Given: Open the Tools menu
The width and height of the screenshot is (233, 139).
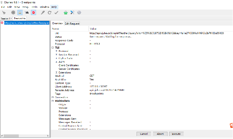Looking at the screenshot, I should coord(34,7).
